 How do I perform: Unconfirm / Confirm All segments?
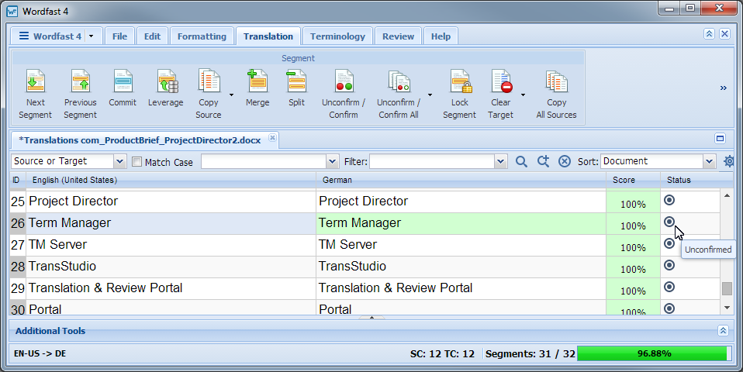tap(399, 94)
